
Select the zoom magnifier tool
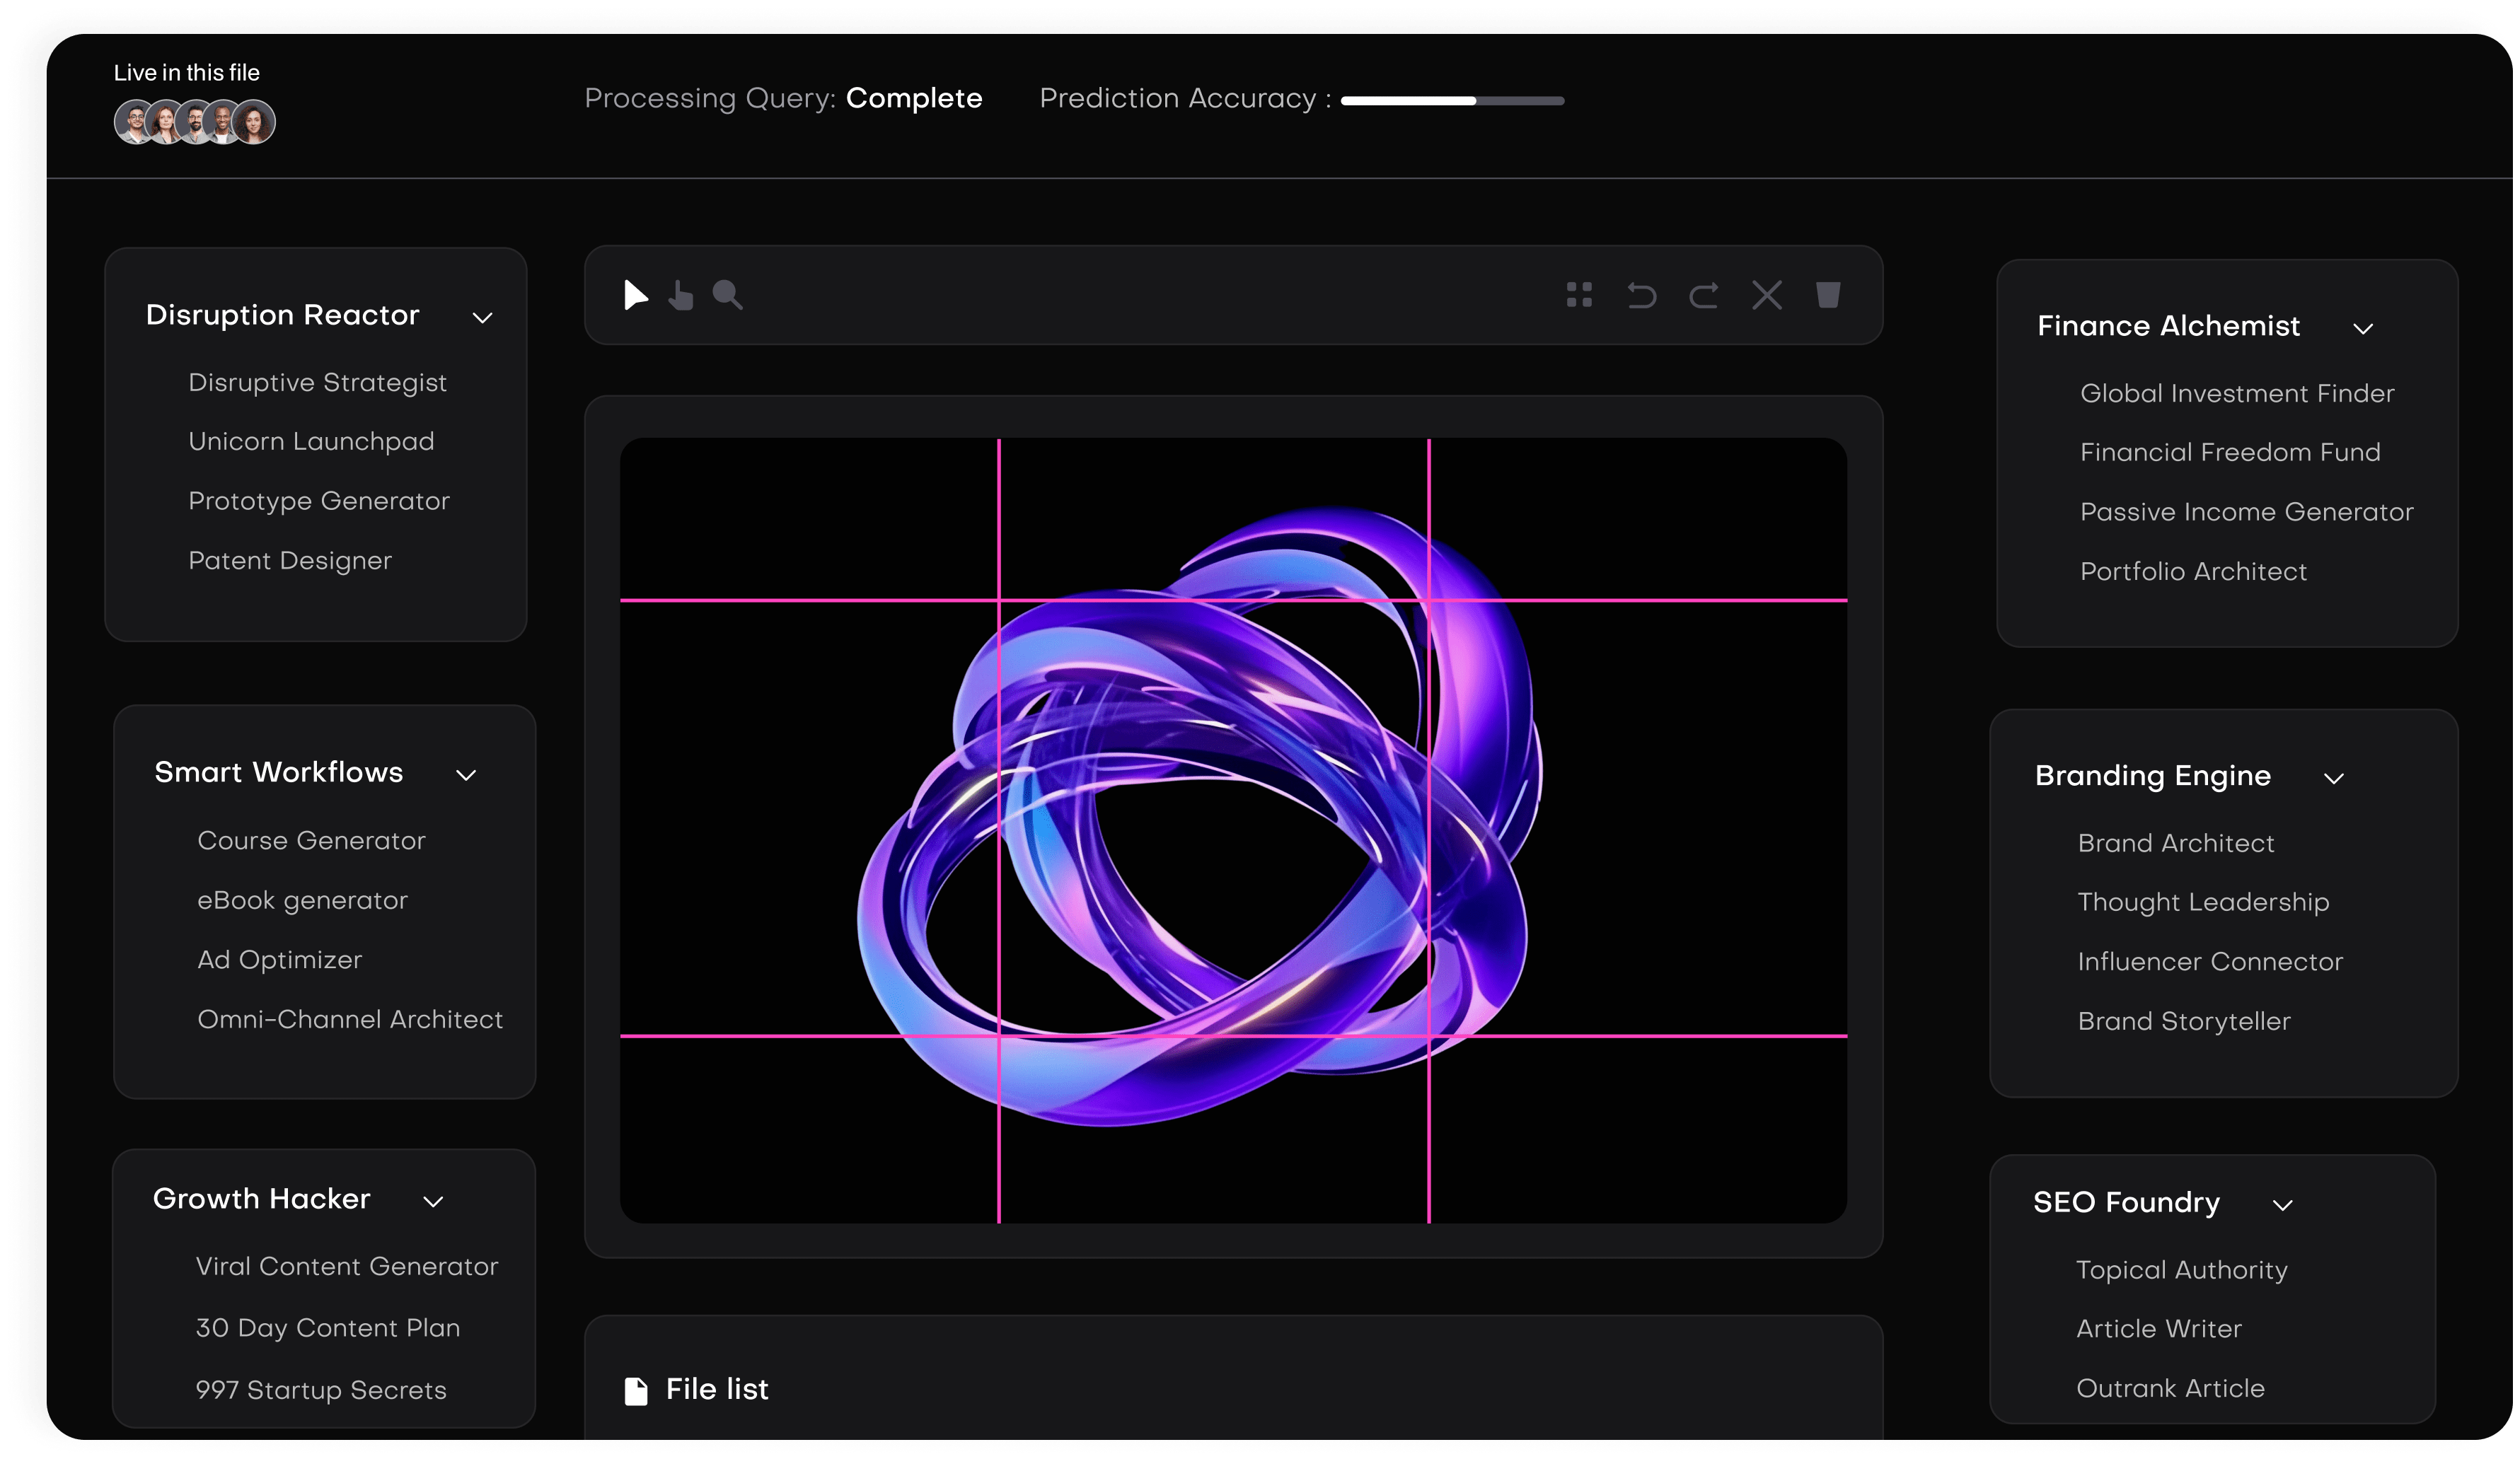pyautogui.click(x=728, y=295)
